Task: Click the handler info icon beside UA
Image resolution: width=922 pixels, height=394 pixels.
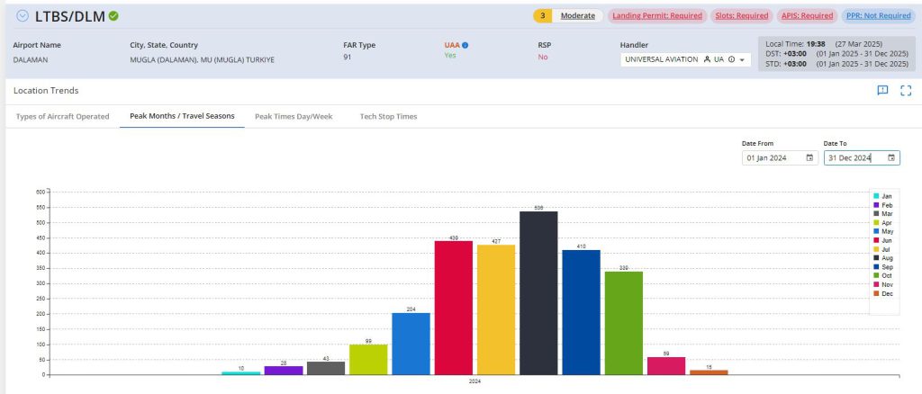Action: (x=731, y=60)
